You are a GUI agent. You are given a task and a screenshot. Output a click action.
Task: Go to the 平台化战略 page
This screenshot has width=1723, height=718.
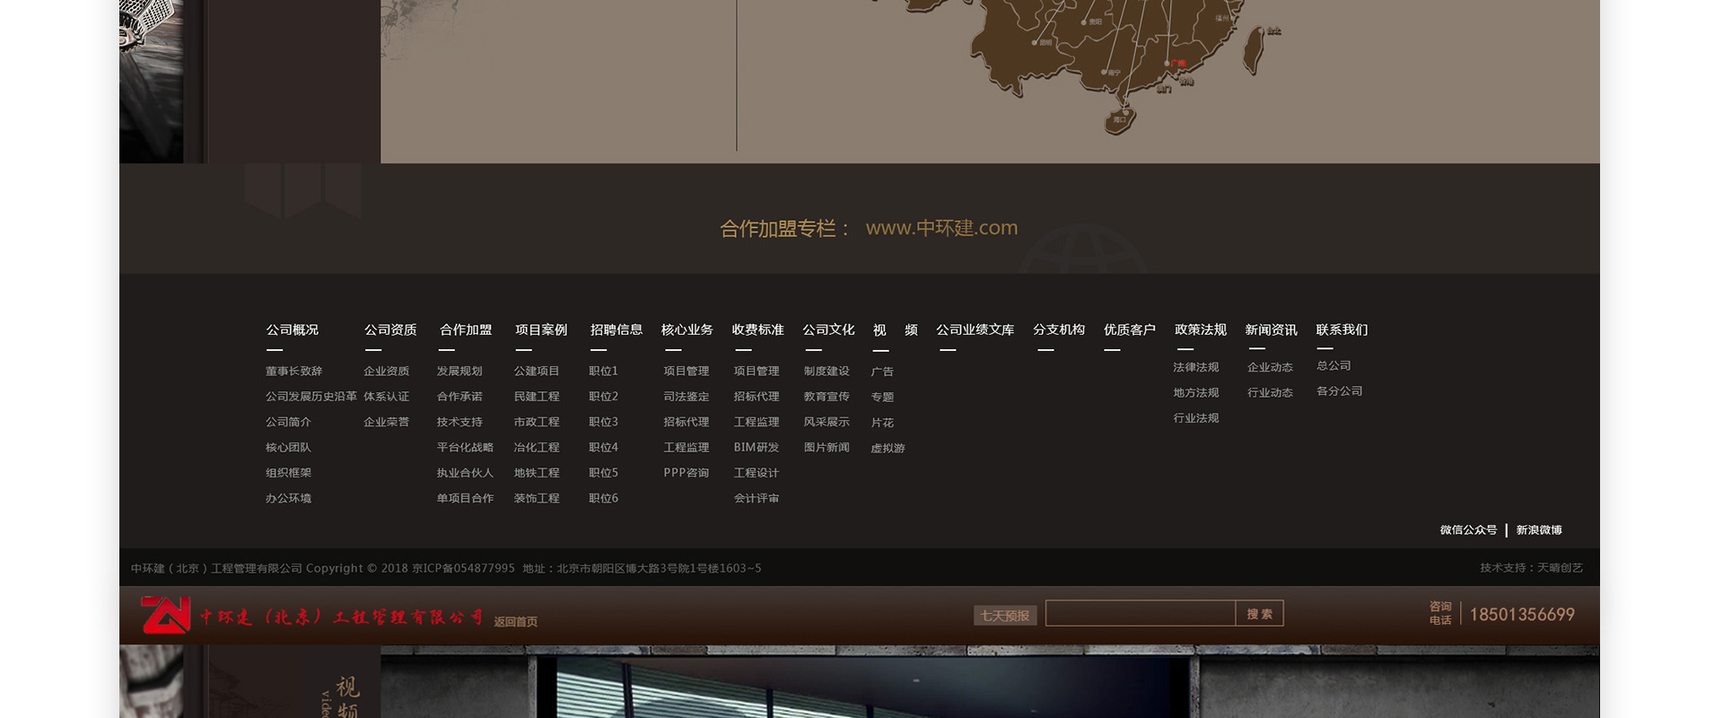coord(465,448)
